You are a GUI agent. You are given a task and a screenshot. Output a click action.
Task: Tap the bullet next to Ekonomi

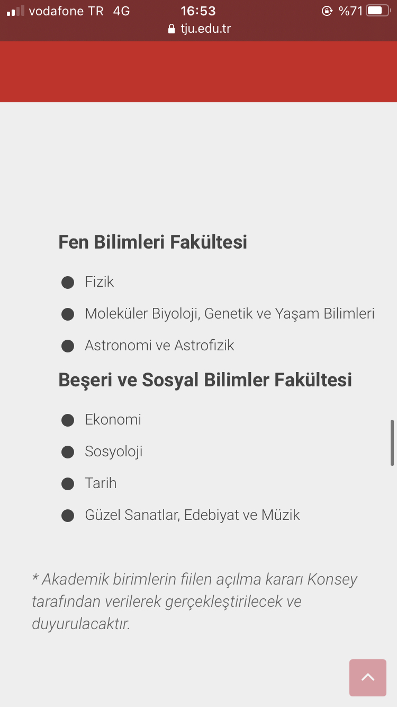point(68,420)
